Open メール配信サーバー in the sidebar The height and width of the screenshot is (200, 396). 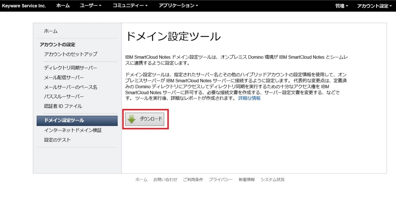pyautogui.click(x=64, y=77)
